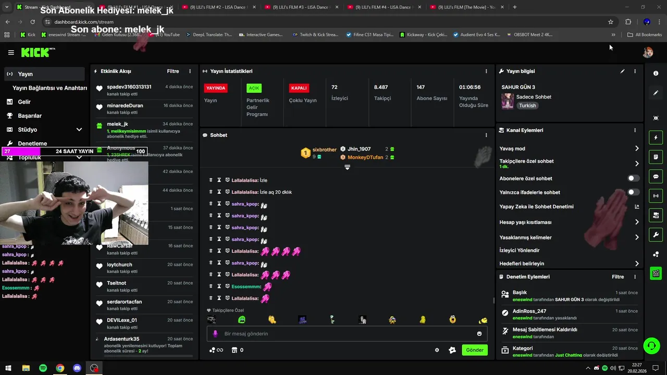Open chat settings gear icon

tap(437, 350)
